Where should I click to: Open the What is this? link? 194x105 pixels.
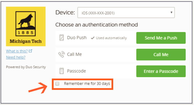(17, 51)
